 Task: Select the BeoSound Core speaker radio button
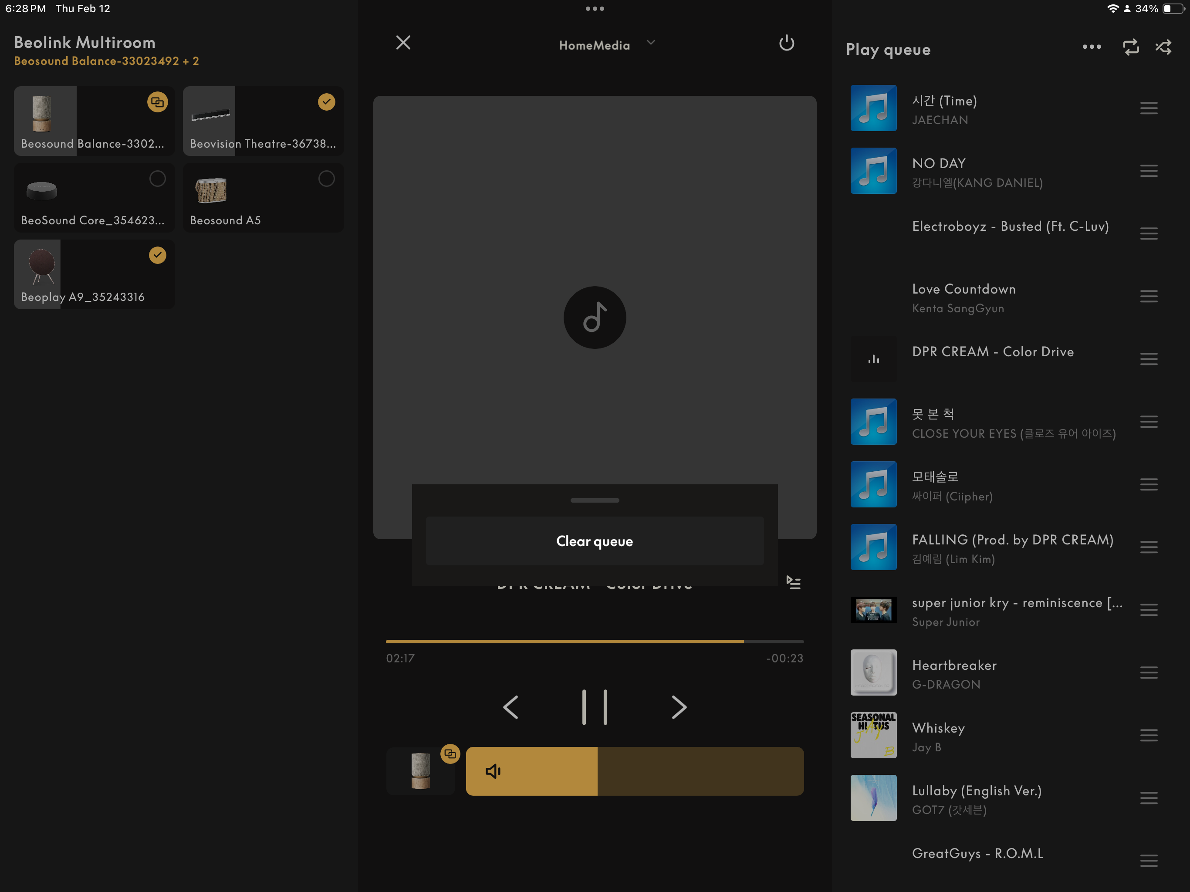[x=157, y=179]
